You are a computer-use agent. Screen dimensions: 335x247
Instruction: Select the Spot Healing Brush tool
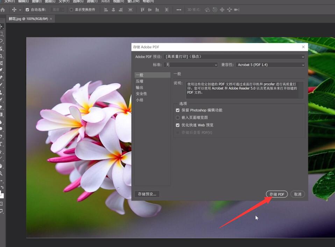pos(1,77)
